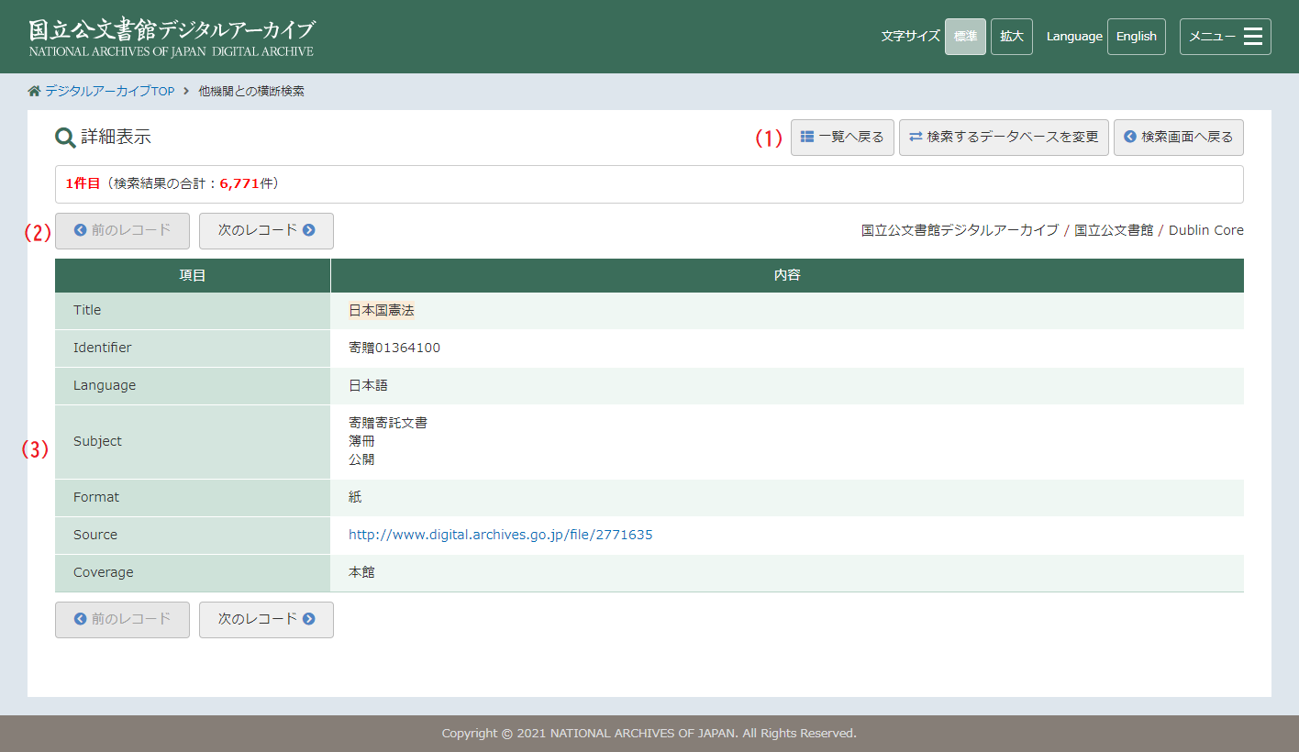Click the result count 6,771件 text
1299x752 pixels.
pyautogui.click(x=247, y=183)
